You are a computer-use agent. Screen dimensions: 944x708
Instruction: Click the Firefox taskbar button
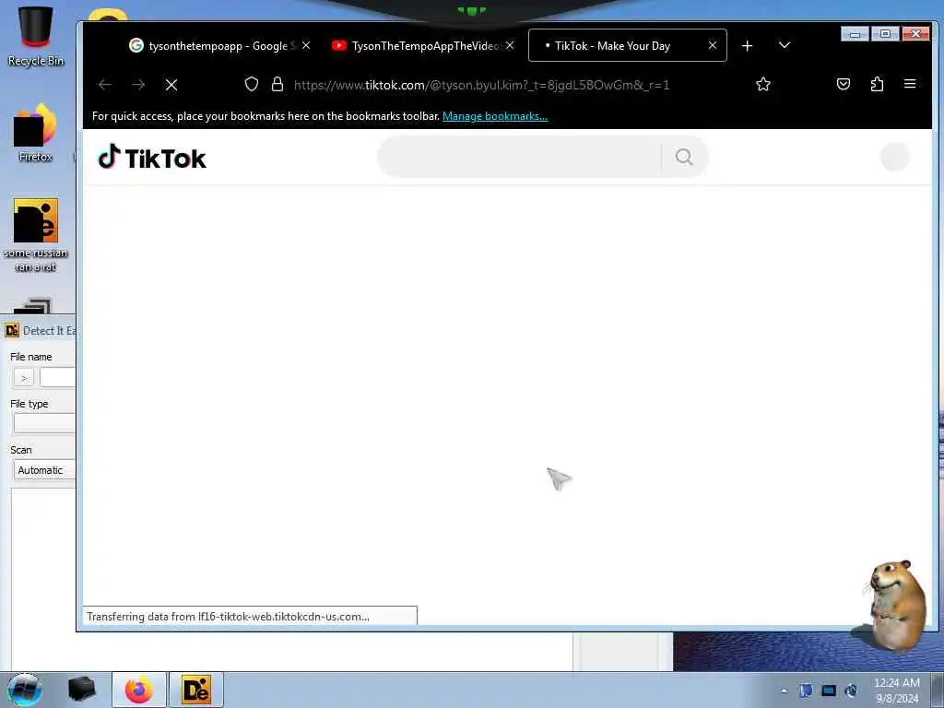pyautogui.click(x=139, y=690)
